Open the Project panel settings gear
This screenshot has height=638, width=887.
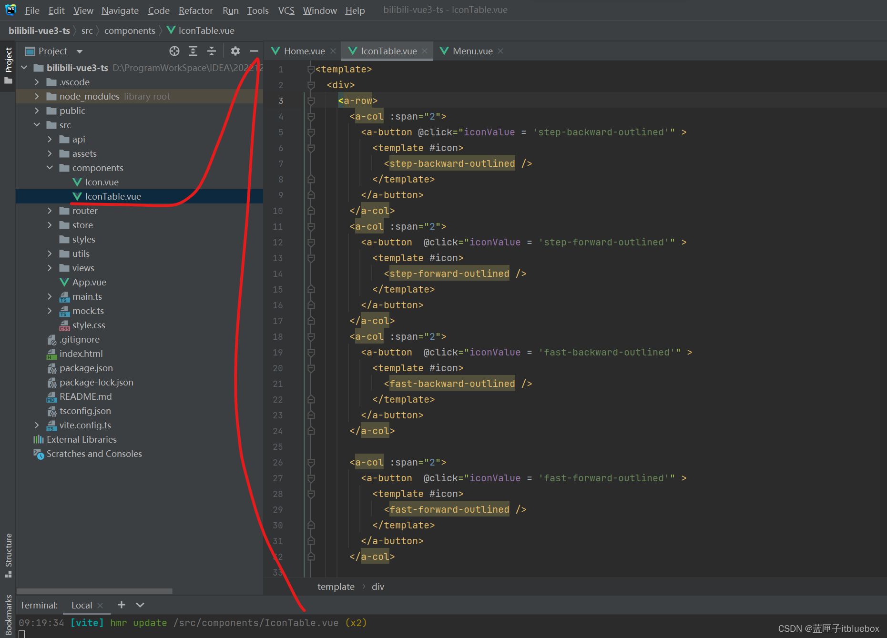235,51
